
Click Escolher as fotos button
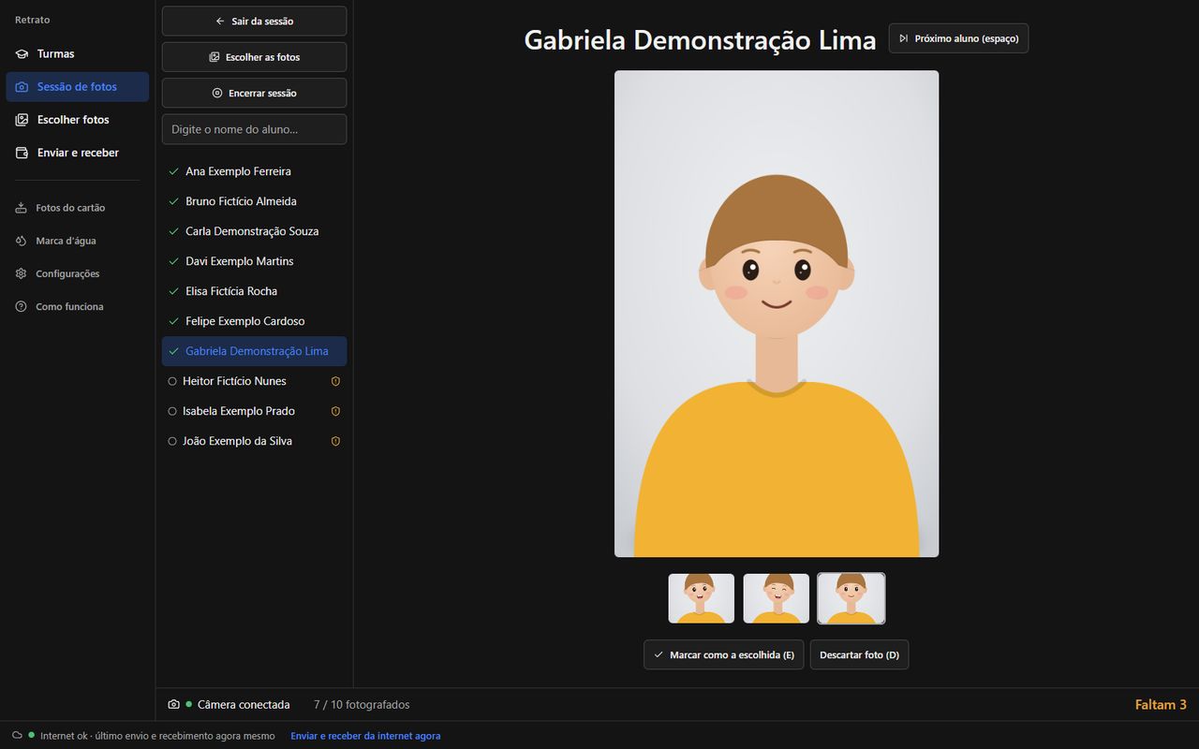[254, 57]
